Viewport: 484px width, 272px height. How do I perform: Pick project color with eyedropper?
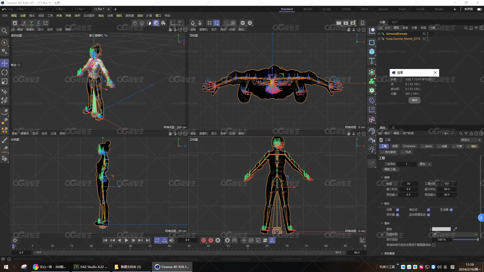tap(455, 229)
